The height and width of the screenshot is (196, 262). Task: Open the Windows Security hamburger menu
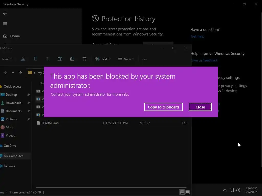pos(5,24)
